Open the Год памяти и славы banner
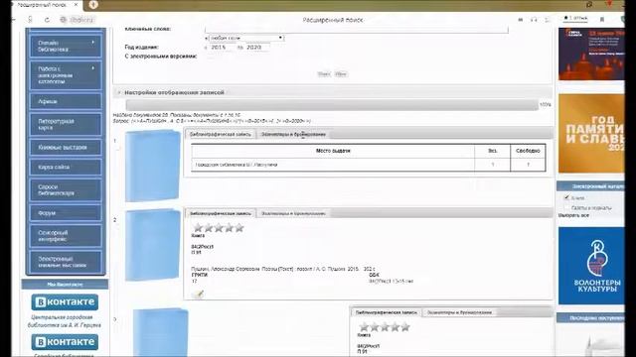This screenshot has width=636, height=357. (x=591, y=134)
